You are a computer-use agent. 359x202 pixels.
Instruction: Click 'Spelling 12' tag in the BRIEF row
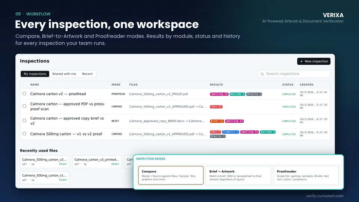coord(234,121)
